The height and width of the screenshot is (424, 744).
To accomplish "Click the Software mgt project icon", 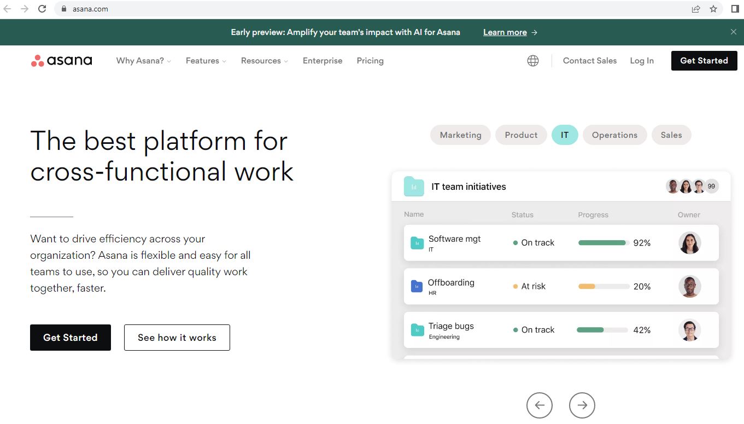I will coord(417,243).
